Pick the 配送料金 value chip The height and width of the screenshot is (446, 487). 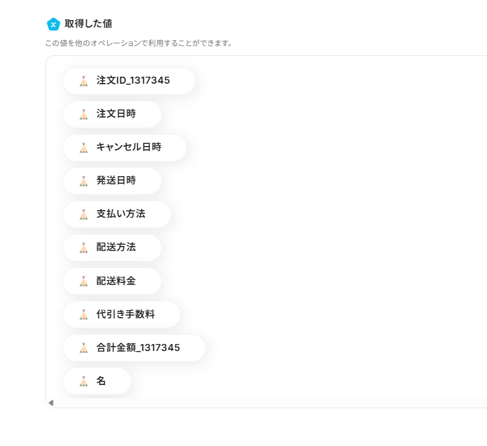pyautogui.click(x=116, y=281)
